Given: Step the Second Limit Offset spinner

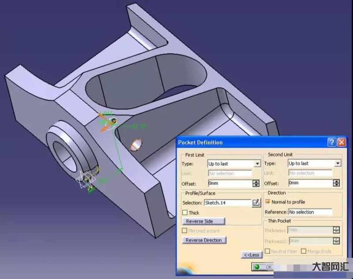Looking at the screenshot, I should (336, 183).
